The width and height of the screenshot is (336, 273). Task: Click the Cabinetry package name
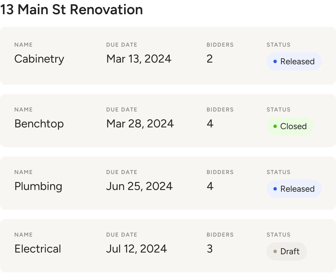(x=39, y=59)
